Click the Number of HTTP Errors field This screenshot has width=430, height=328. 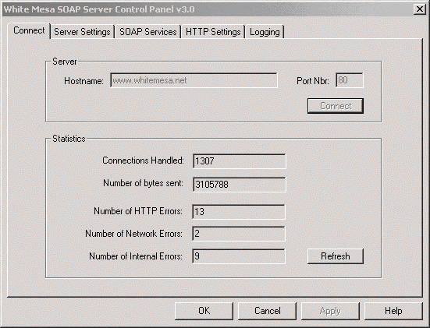point(239,212)
